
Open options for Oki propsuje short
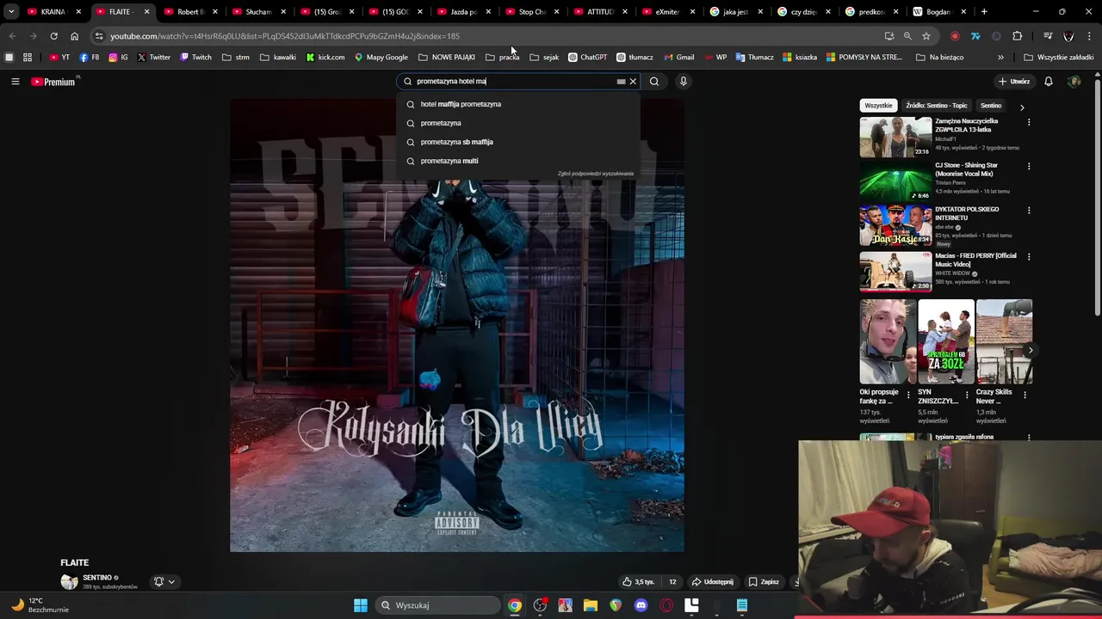pyautogui.click(x=908, y=395)
